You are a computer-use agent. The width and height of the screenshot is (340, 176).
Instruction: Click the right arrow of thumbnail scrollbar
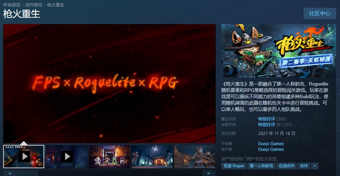209,173
